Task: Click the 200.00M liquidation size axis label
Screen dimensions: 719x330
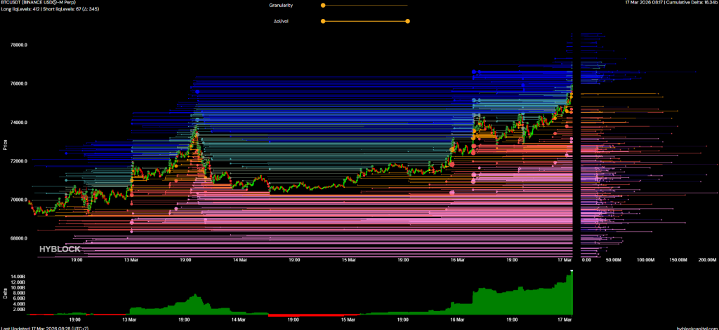Action: coord(706,259)
